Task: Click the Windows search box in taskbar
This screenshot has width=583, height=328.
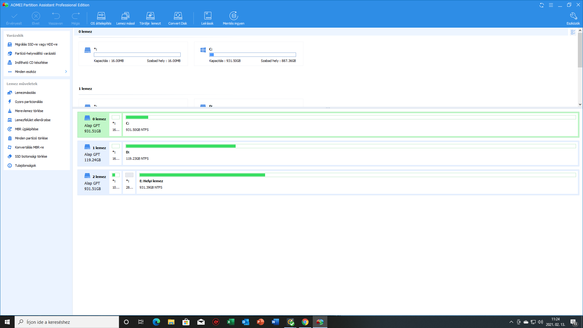Action: (67, 322)
